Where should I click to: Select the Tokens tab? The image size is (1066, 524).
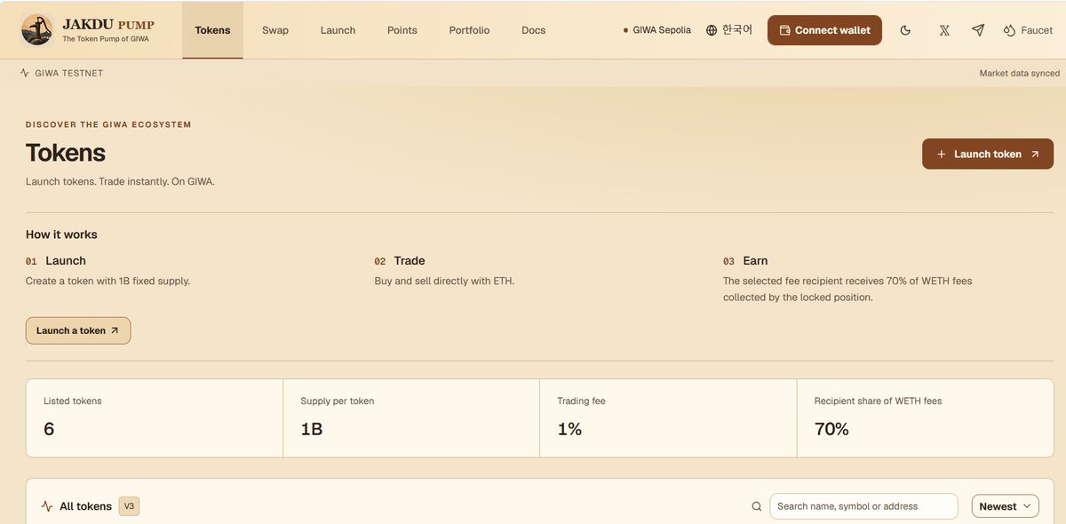pos(212,30)
